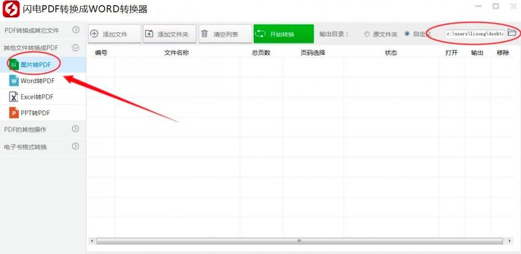Open PDF的其他操作 section
Image resolution: width=521 pixels, height=254 pixels.
[x=43, y=129]
